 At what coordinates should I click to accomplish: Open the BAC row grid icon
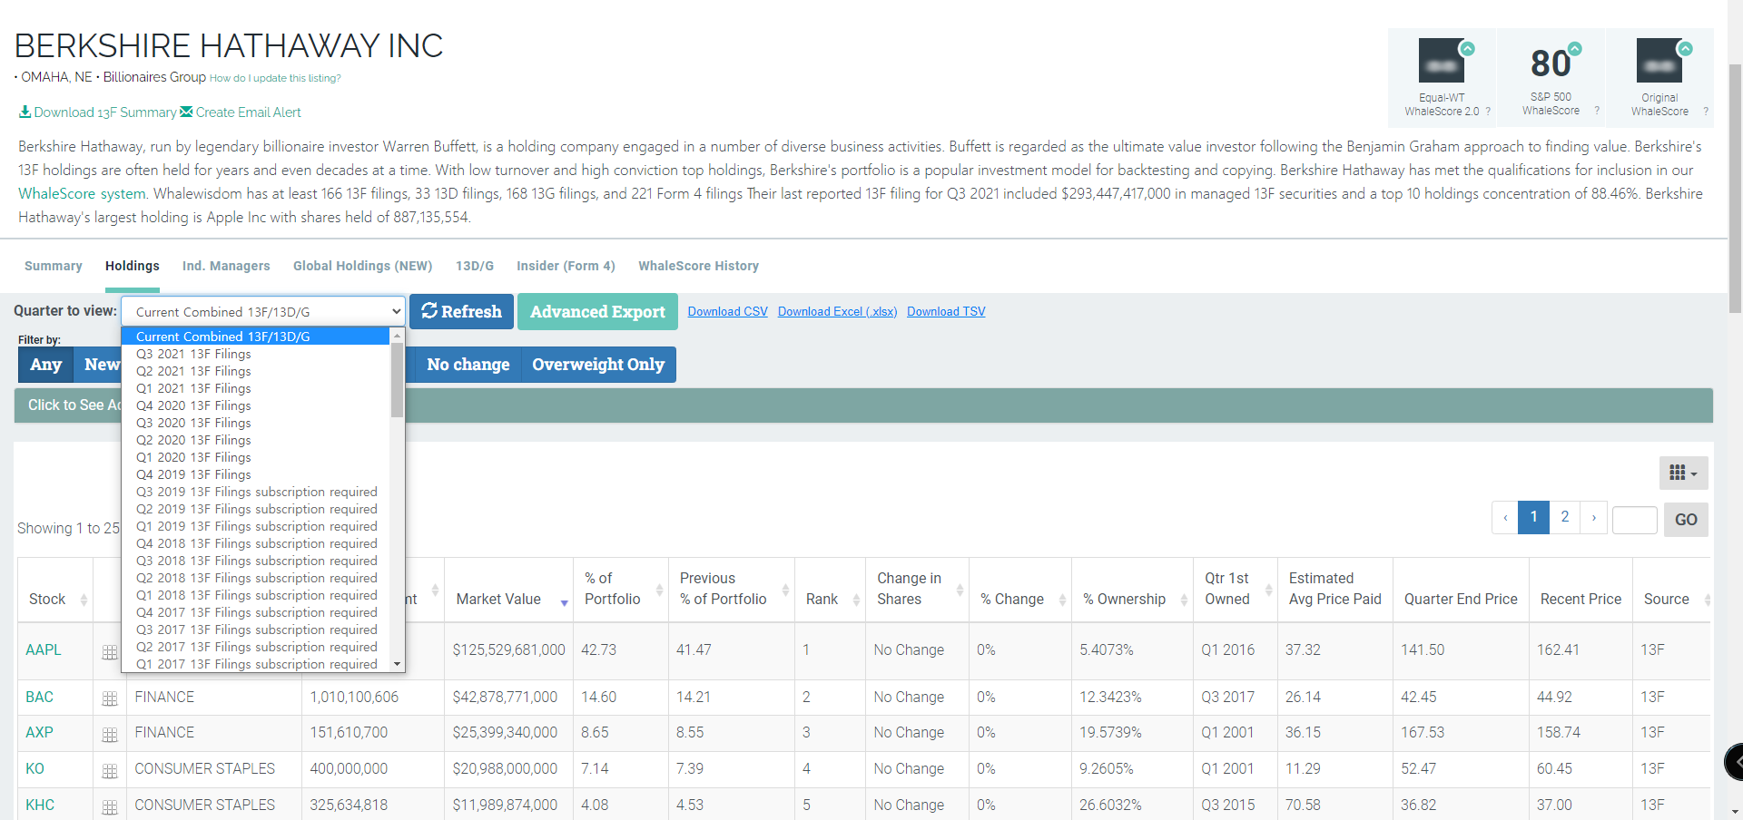point(110,698)
